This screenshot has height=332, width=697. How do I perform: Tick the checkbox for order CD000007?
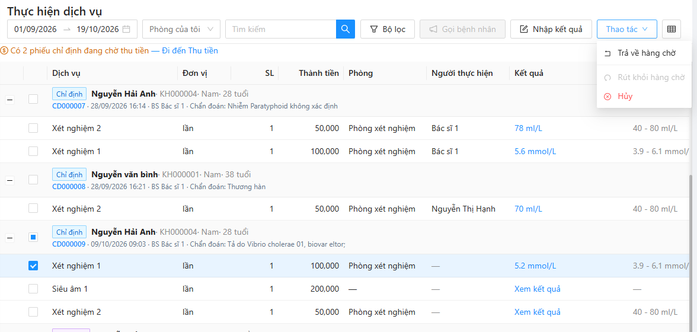click(33, 98)
